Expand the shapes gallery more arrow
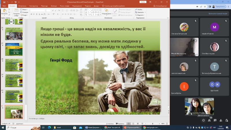The width and height of the screenshot is (231, 130). pyautogui.click(x=100, y=15)
